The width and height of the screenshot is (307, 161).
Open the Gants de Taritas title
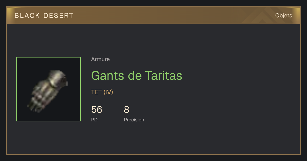coord(137,76)
